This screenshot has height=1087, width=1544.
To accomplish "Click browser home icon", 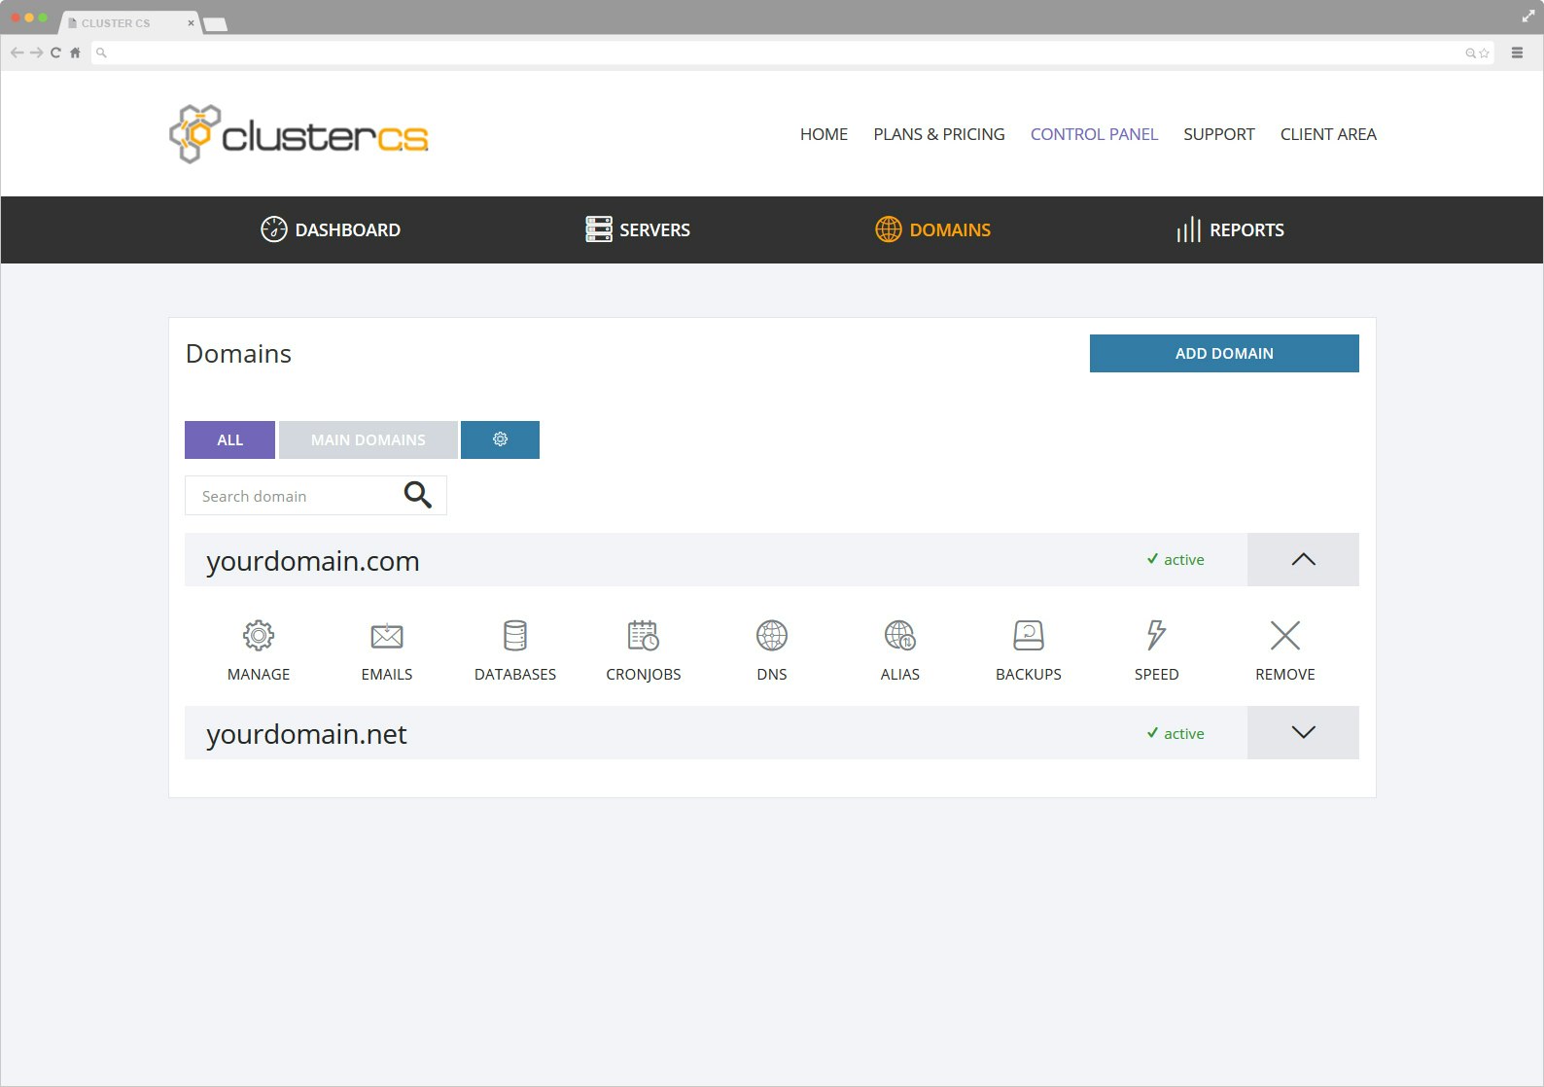I will tap(75, 53).
